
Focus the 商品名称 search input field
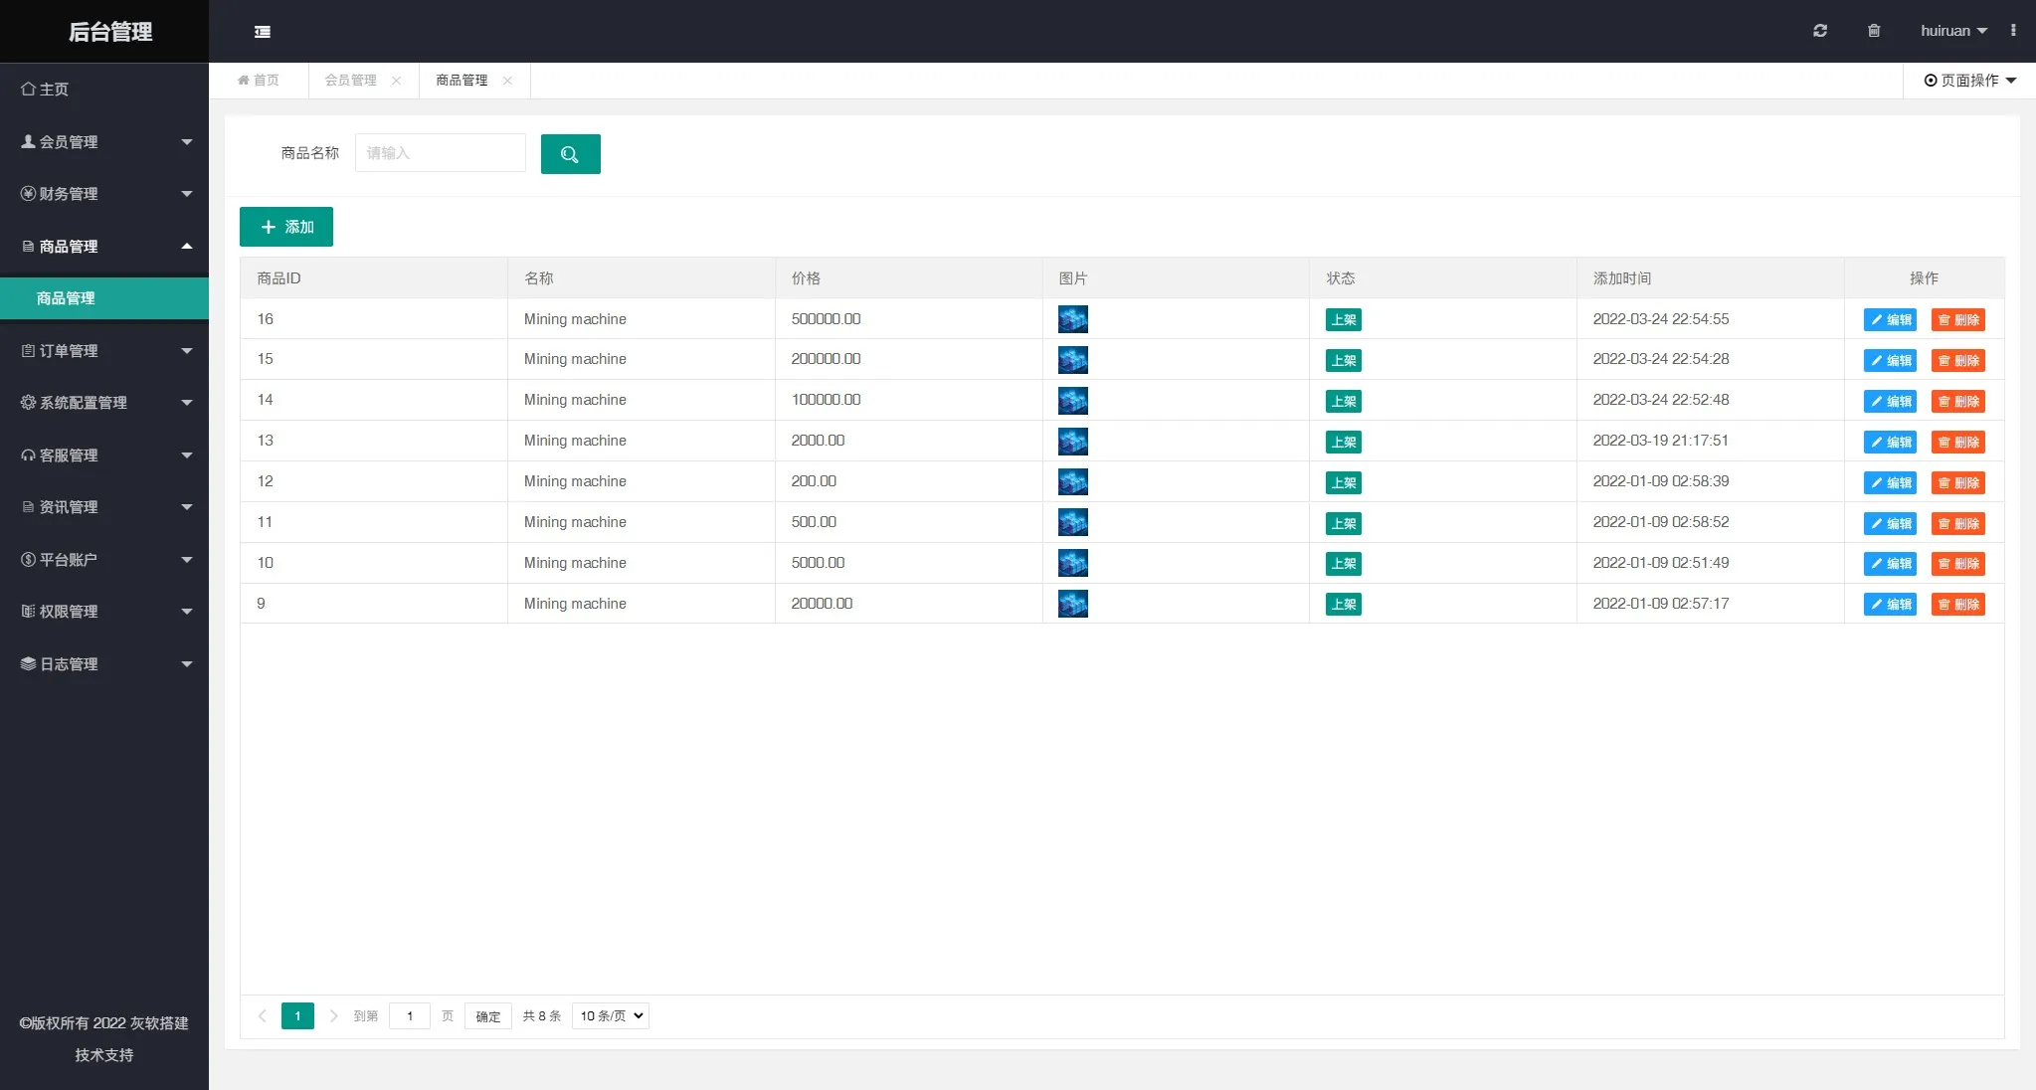440,153
